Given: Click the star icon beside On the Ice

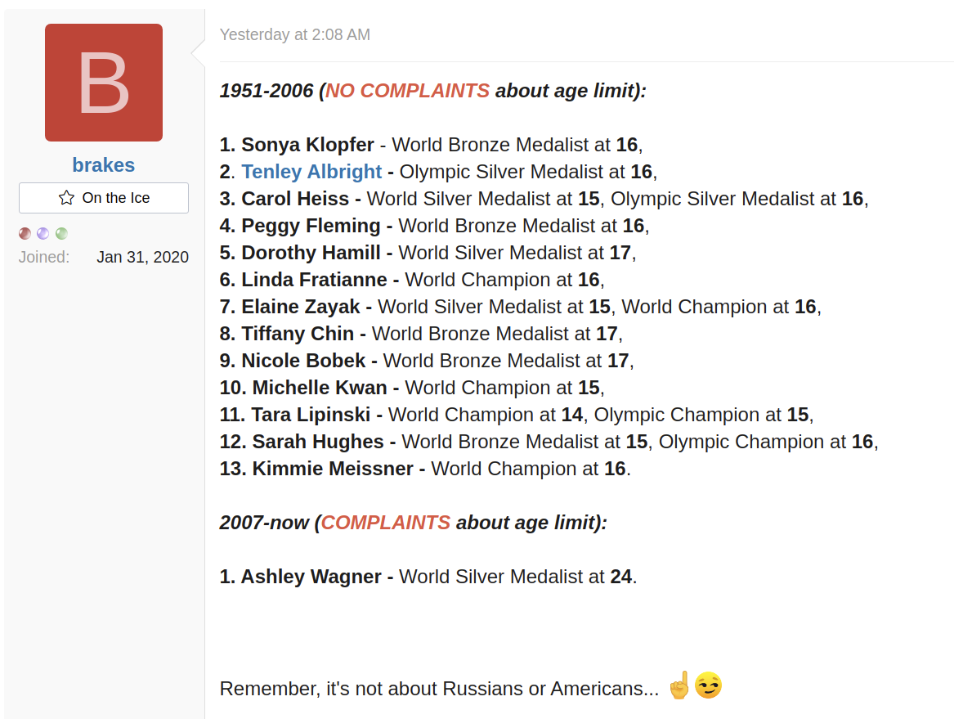Looking at the screenshot, I should (66, 198).
